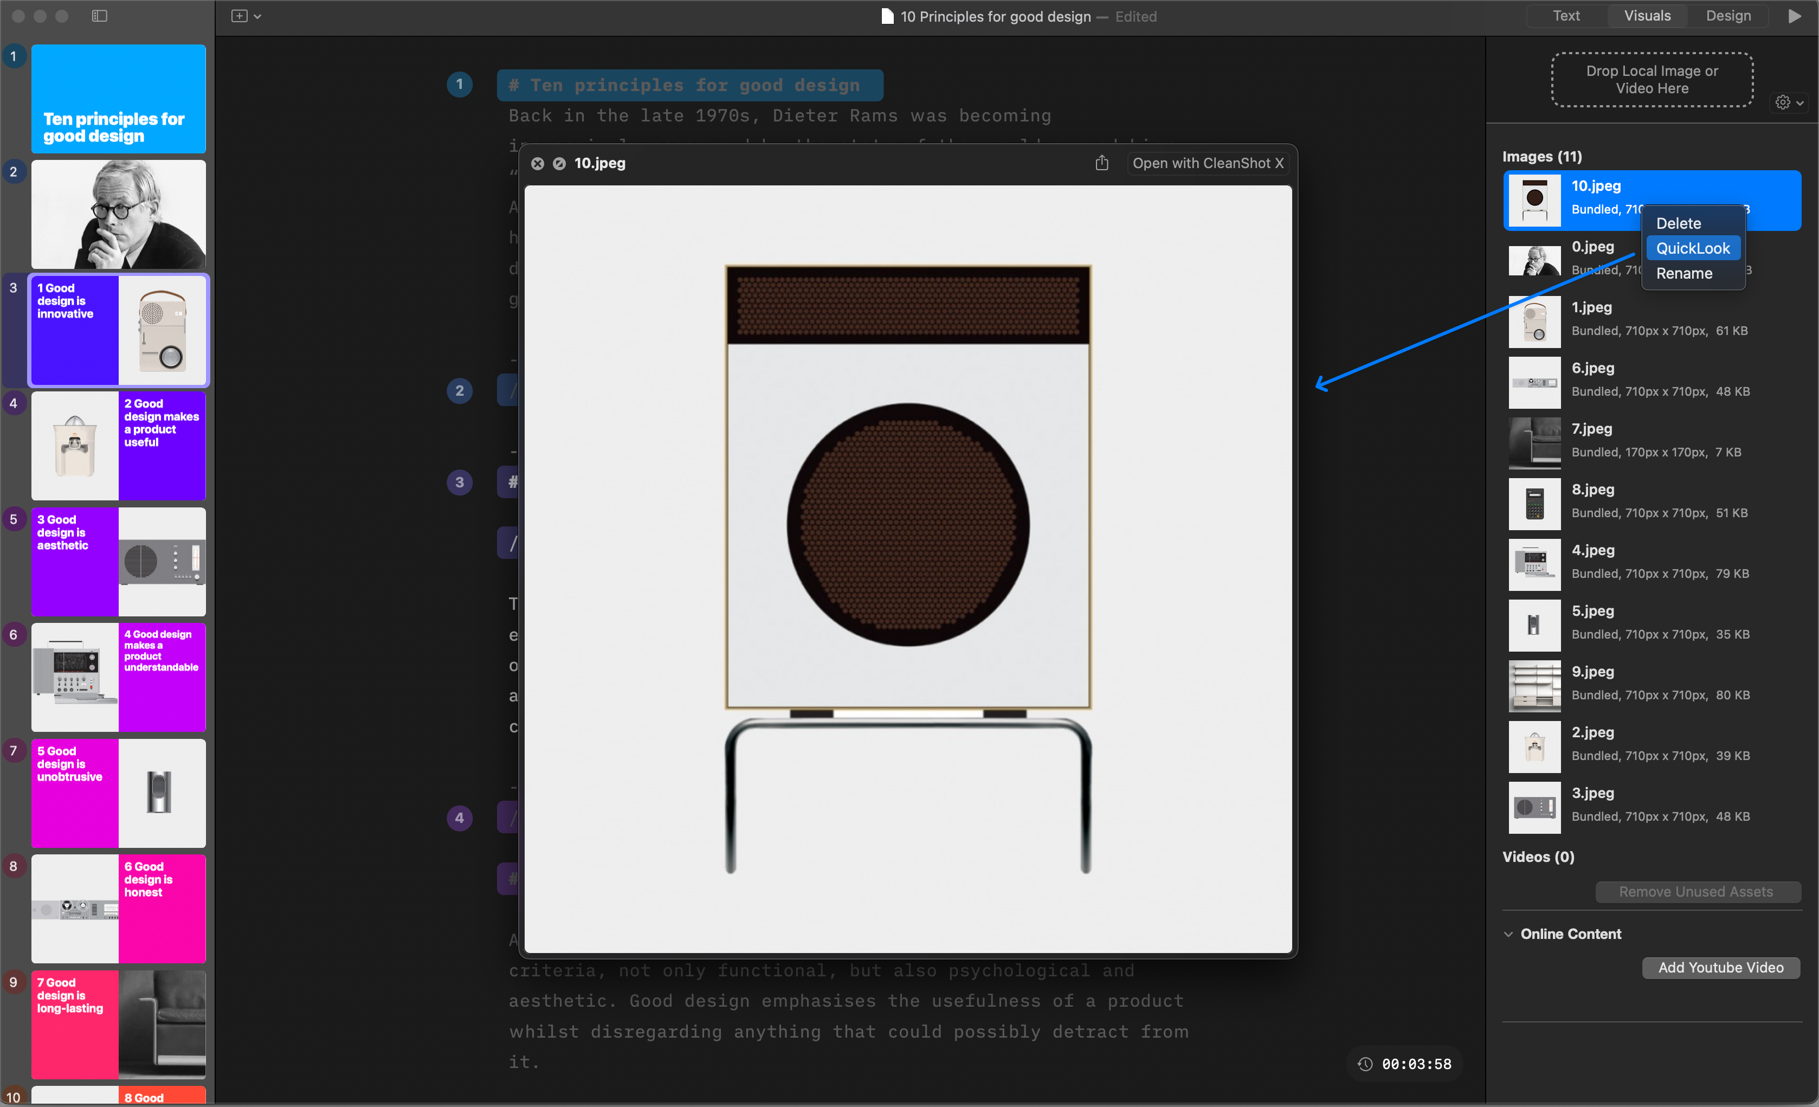Open slide 4 makes a product useful

(118, 445)
